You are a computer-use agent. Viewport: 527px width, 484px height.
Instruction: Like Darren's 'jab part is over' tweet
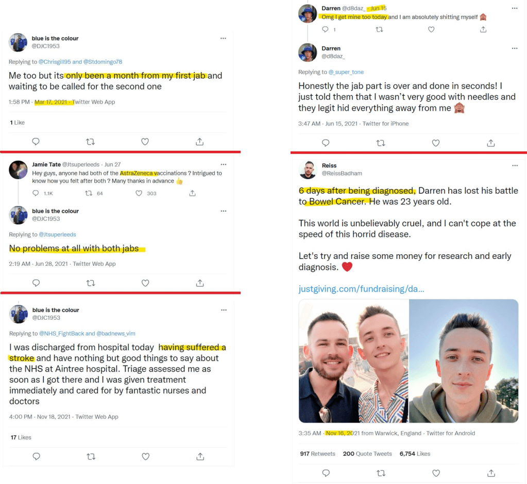[x=436, y=143]
